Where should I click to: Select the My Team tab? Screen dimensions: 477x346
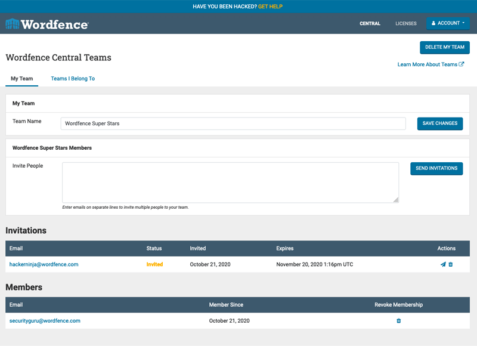(x=21, y=78)
